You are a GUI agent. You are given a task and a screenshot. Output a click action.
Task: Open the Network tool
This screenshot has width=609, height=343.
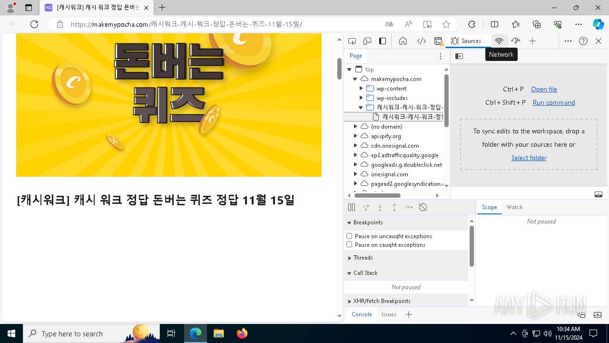click(x=499, y=41)
